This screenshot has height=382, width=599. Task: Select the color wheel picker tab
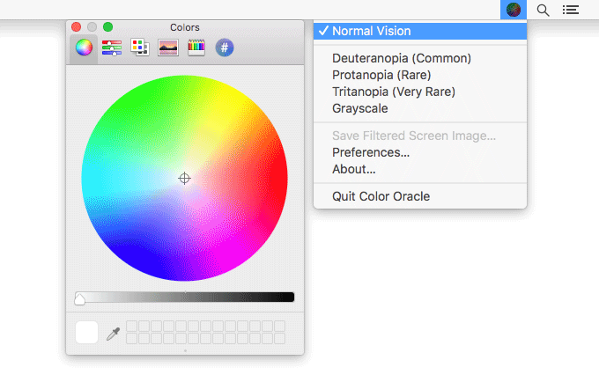click(84, 48)
